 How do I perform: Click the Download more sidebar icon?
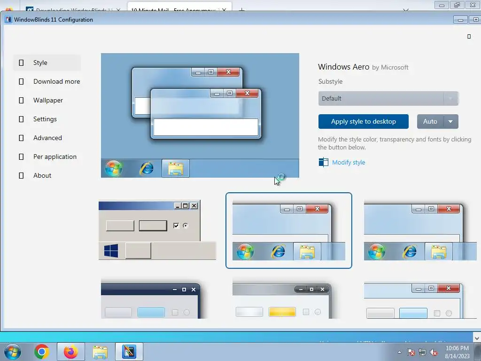click(21, 81)
